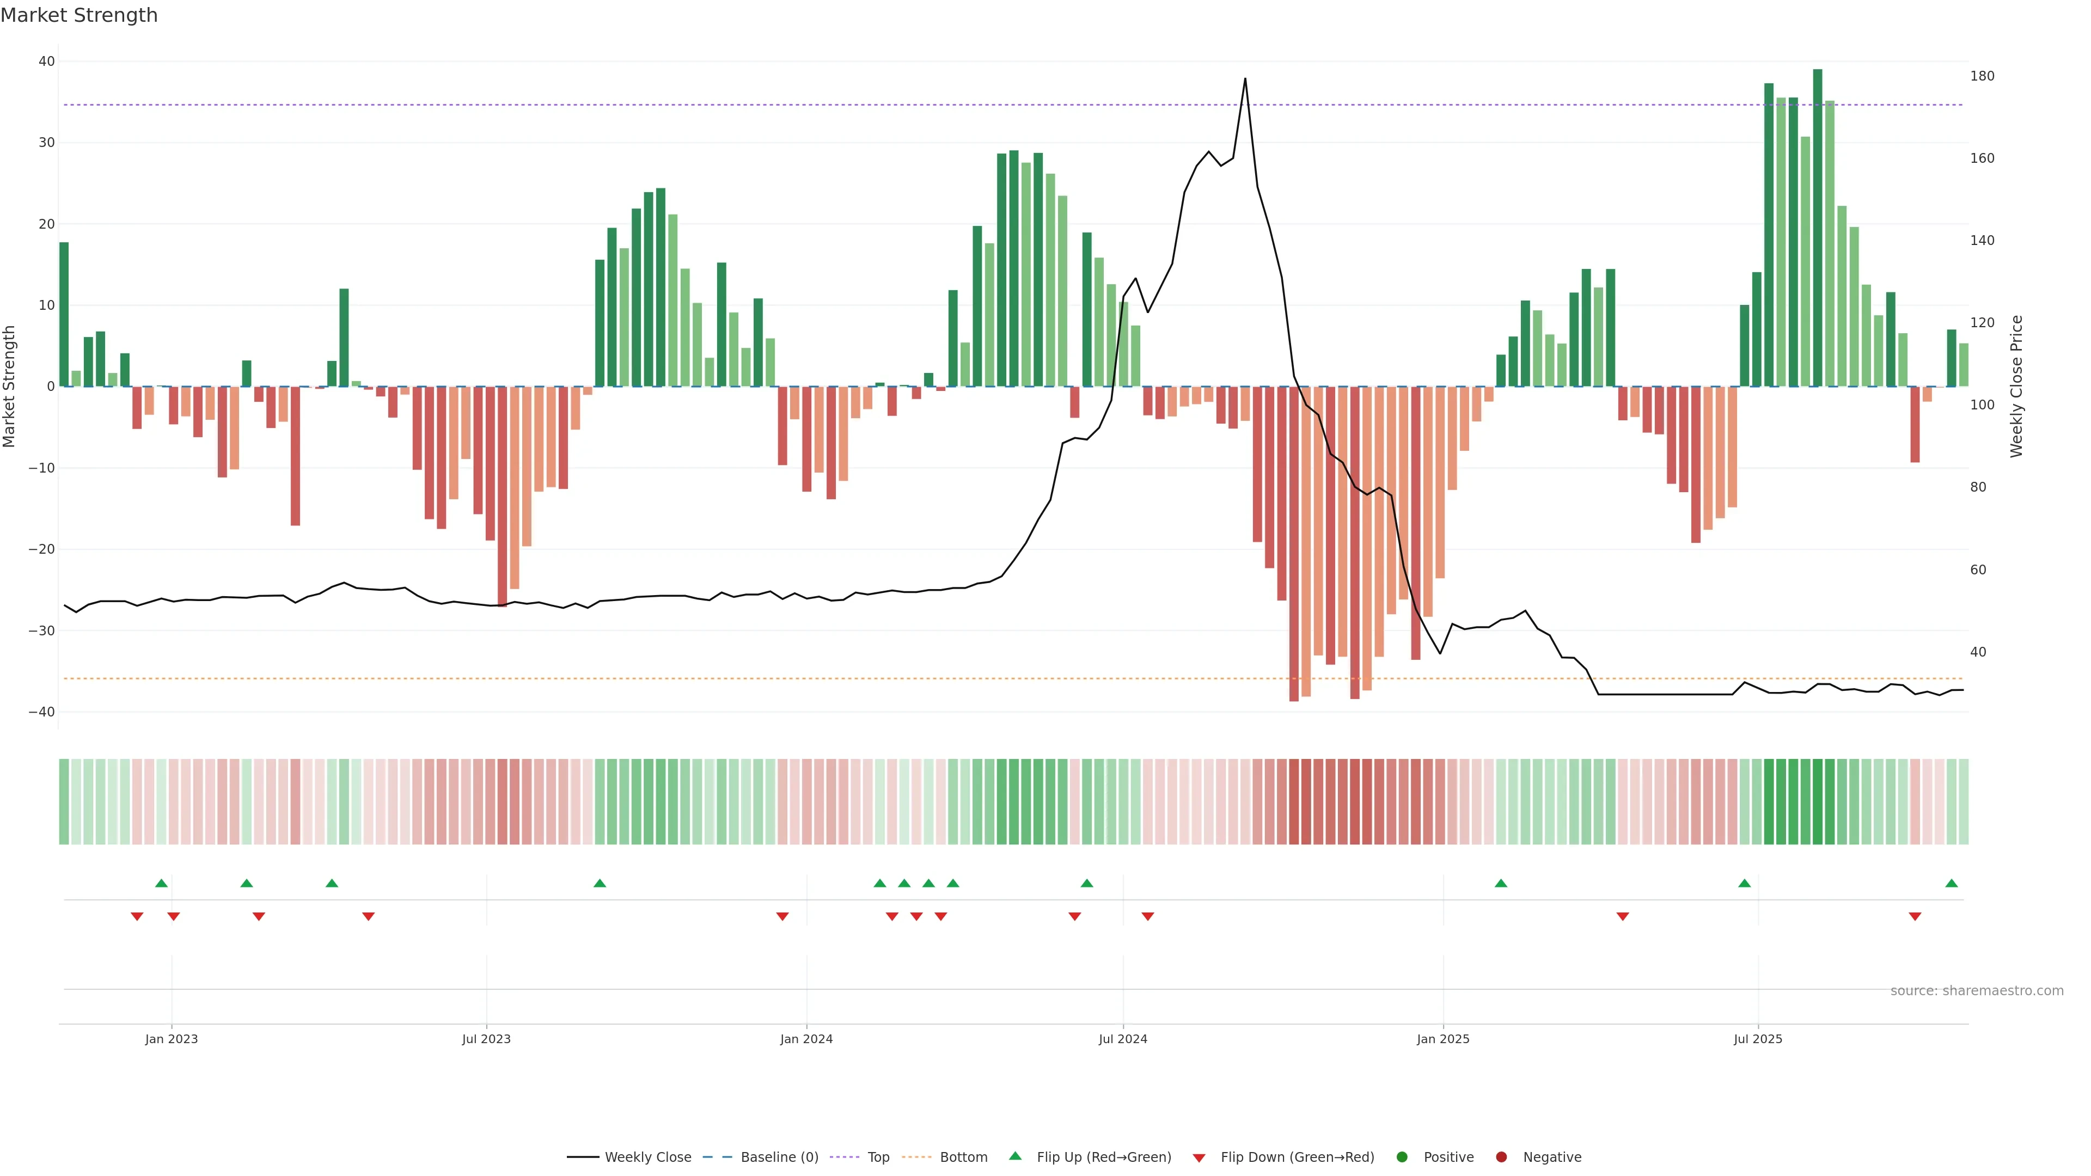2091x1176 pixels.
Task: Click the Jan 2023 x-axis label
Action: [172, 1039]
